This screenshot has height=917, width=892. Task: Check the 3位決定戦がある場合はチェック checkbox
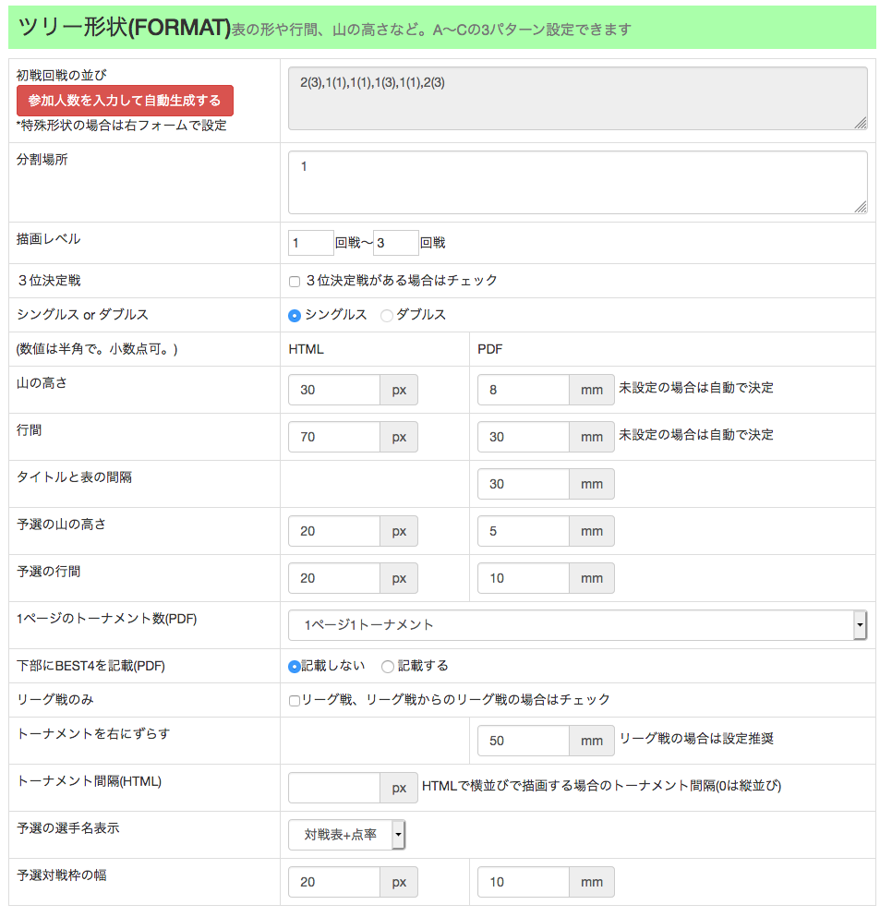295,282
